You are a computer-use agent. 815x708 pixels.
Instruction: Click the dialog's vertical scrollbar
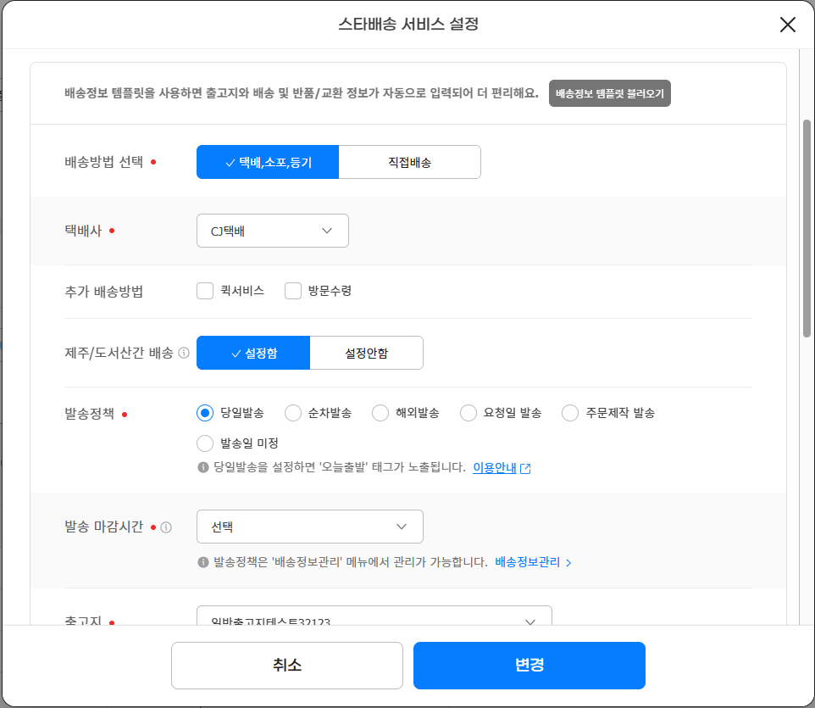pos(806,229)
